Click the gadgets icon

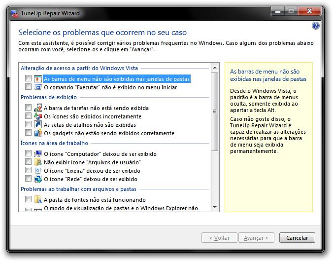(x=38, y=133)
